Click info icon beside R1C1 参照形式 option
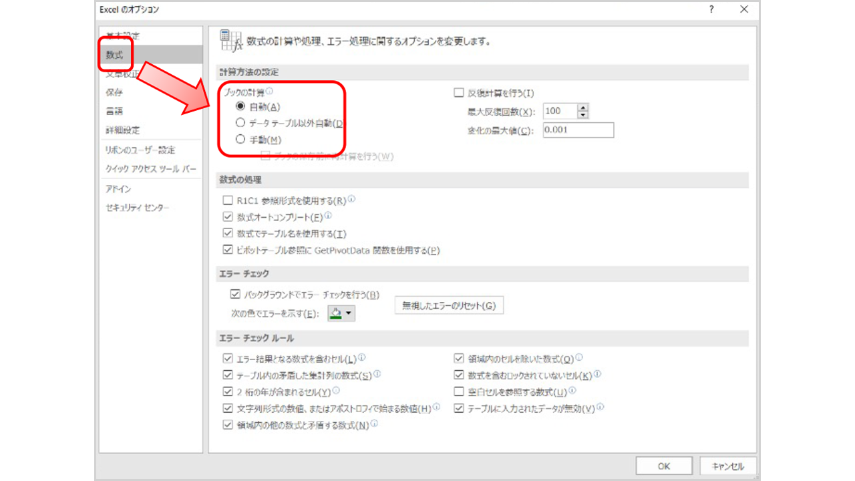Screen dimensions: 855x481 (x=352, y=199)
